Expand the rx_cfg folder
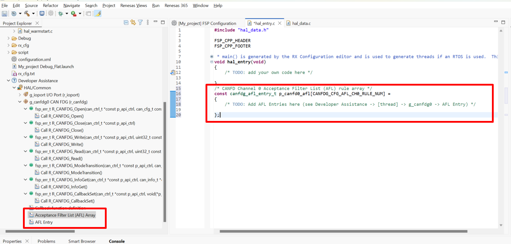The width and height of the screenshot is (511, 244). [x=9, y=45]
